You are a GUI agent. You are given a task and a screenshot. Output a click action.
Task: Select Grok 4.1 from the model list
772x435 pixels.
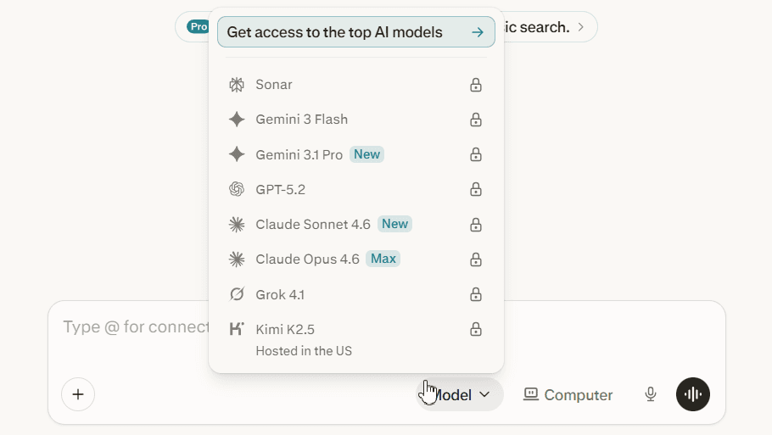pos(280,294)
